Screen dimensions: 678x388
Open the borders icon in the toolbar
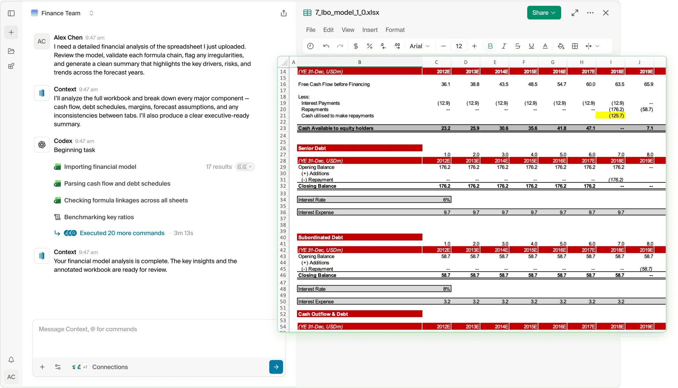[x=575, y=46]
